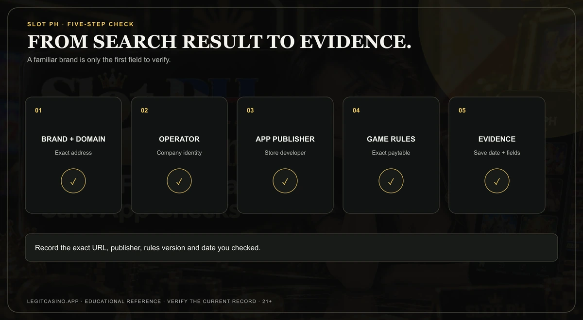The image size is (583, 320).
Task: Click the checkmark circle under Game Rules
Action: pyautogui.click(x=391, y=181)
